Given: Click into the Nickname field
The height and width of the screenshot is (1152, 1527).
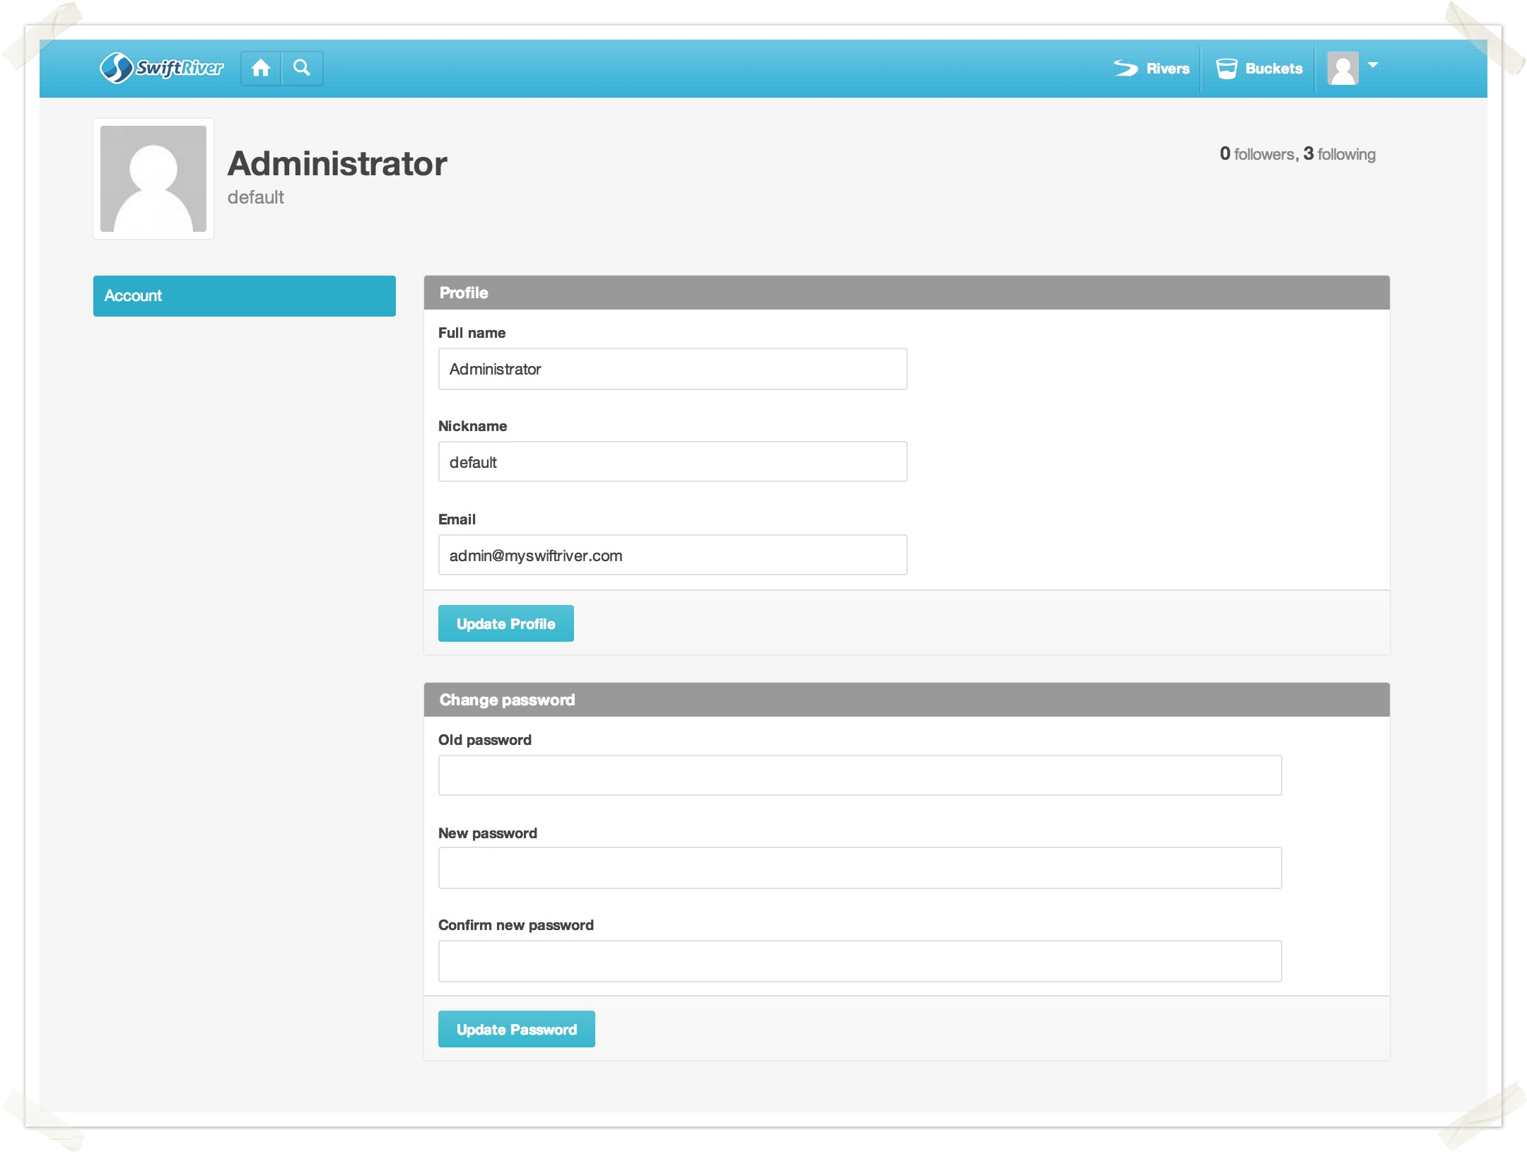Looking at the screenshot, I should click(x=672, y=462).
